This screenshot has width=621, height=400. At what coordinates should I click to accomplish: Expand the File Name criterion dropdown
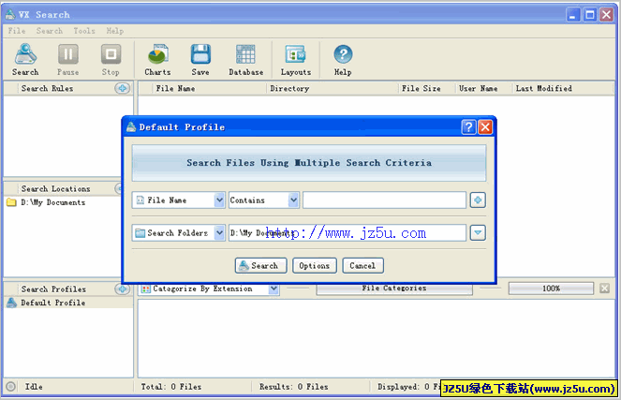tap(219, 200)
